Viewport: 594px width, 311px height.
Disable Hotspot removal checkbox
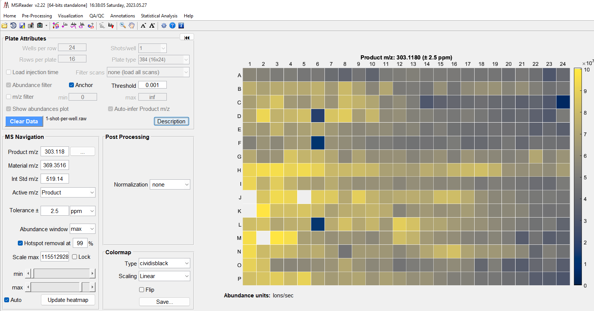[x=20, y=243]
